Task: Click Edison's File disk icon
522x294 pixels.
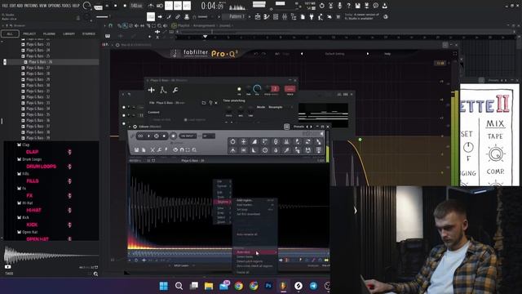Action: point(136,150)
